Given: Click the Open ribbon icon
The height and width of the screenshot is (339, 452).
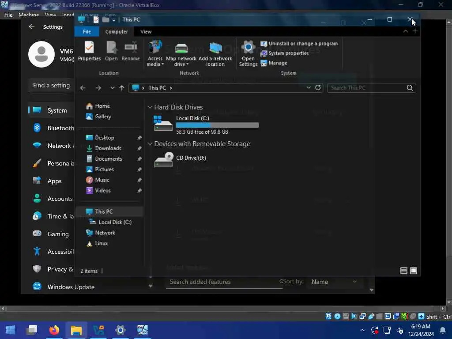Looking at the screenshot, I should click(111, 51).
